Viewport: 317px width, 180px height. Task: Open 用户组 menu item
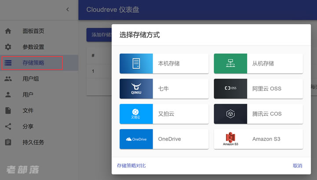click(30, 79)
